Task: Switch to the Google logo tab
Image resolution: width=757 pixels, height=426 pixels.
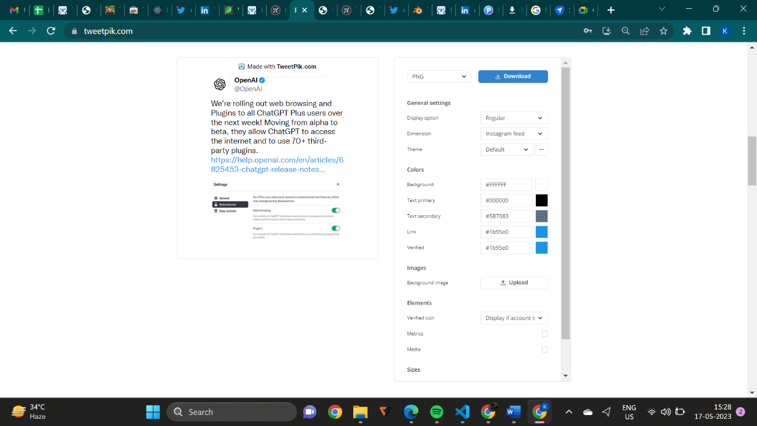Action: [536, 10]
